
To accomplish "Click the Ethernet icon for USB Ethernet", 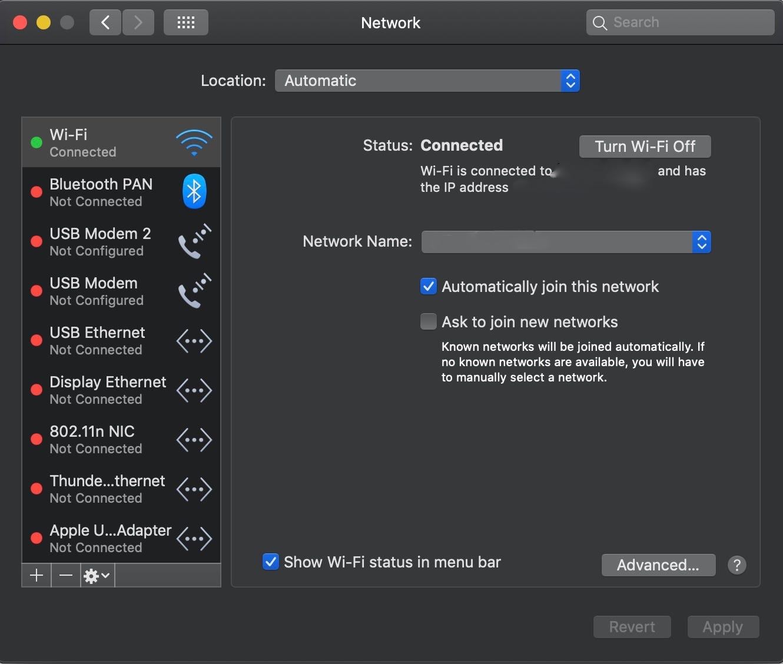I will pos(194,341).
